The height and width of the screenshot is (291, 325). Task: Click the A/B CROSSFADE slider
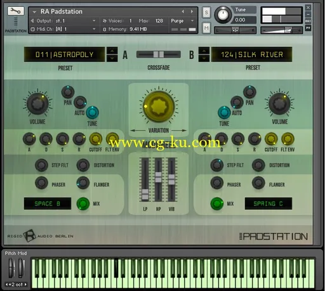point(159,55)
